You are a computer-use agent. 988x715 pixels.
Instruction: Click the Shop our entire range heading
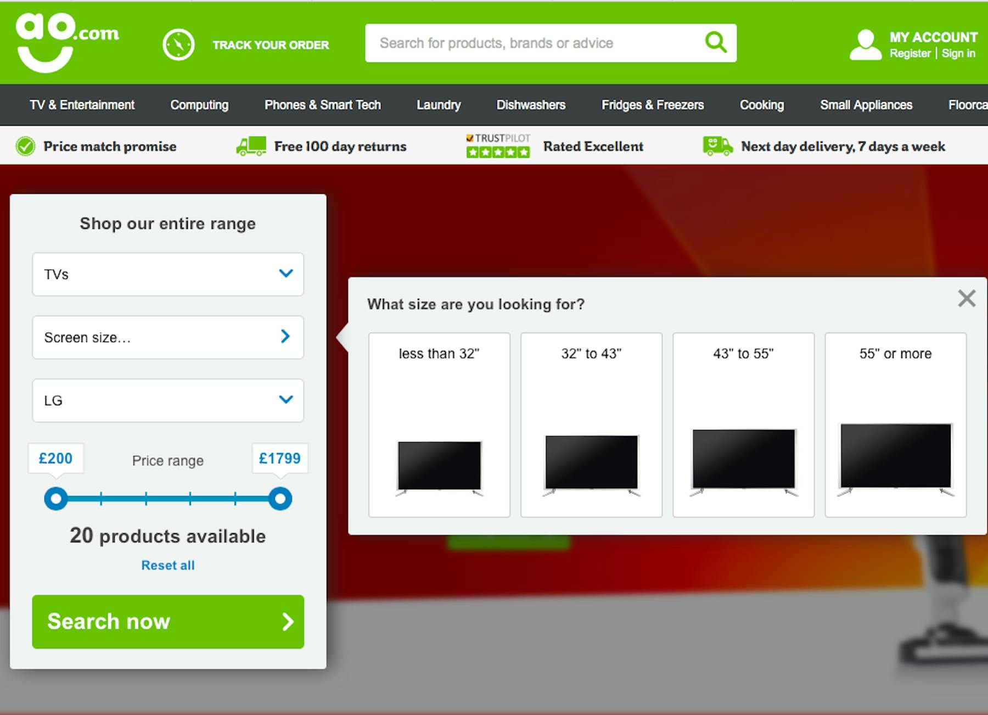tap(168, 224)
